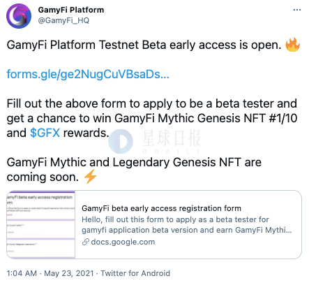Screen dimensions: 309x283
Task: Click the $GFX cashtag
Action: click(45, 133)
